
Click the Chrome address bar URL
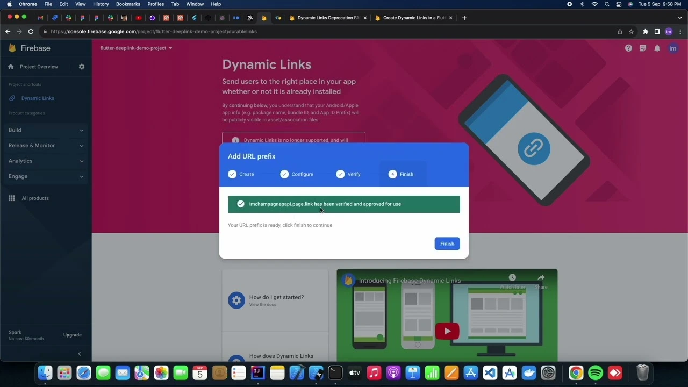pyautogui.click(x=154, y=32)
